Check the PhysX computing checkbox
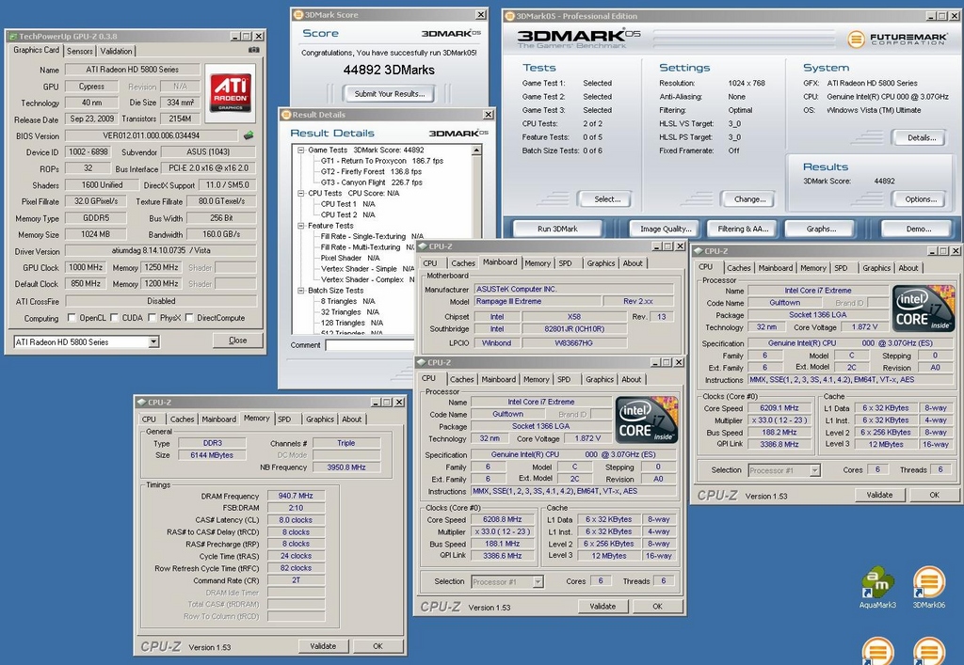The image size is (964, 665). click(152, 318)
